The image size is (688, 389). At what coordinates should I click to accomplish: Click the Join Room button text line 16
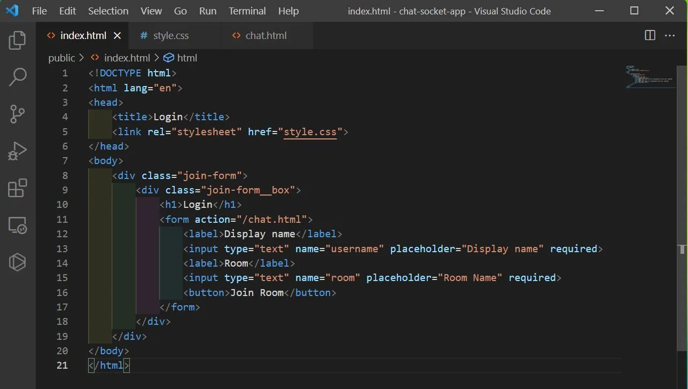click(x=257, y=293)
